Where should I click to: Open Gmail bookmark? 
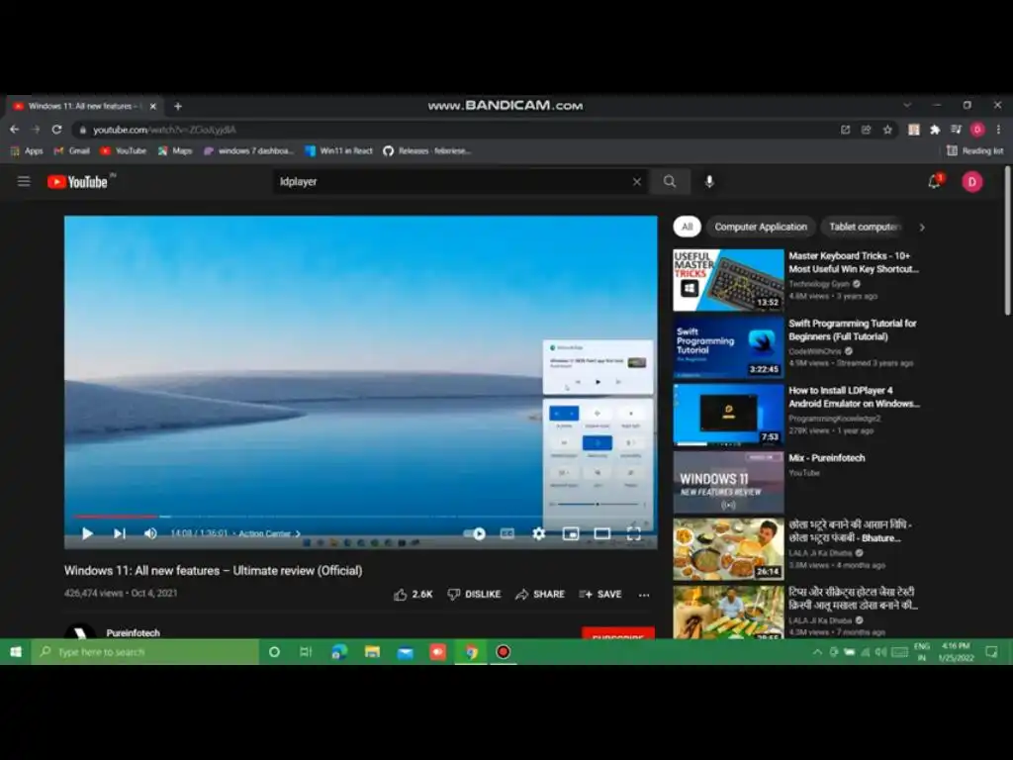tap(71, 150)
